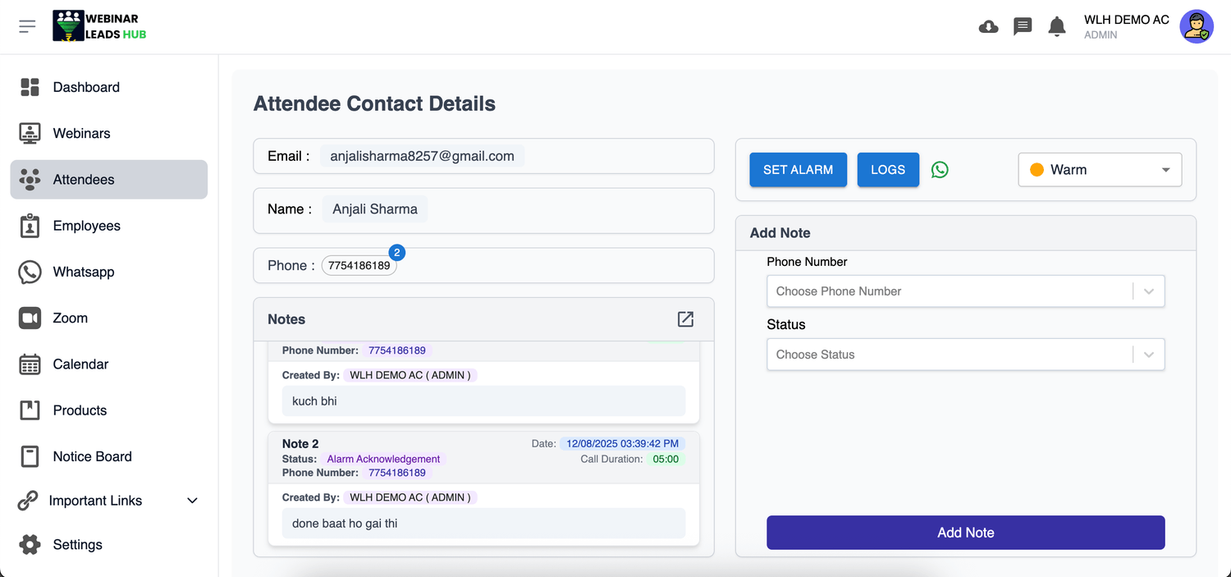Click the LOGS button
Viewport: 1231px width, 577px height.
click(x=887, y=170)
